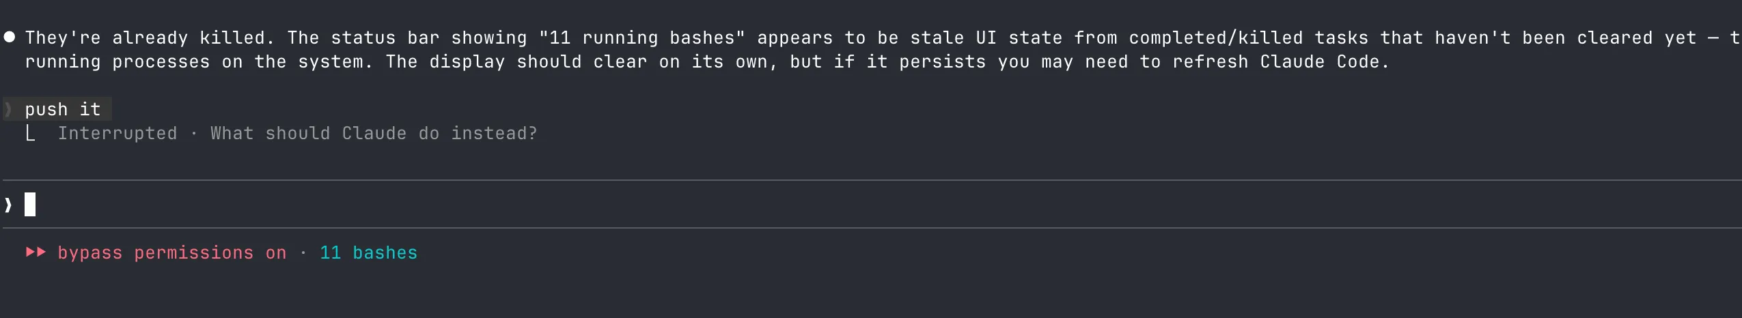Open the "11 bashes" background task list
This screenshot has height=318, width=1742.
pyautogui.click(x=368, y=253)
